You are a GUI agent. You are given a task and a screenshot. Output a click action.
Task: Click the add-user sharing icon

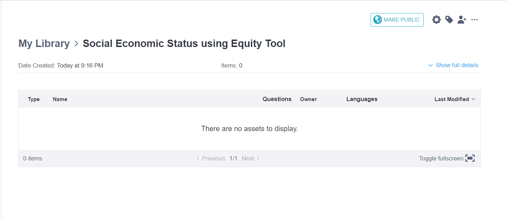click(x=462, y=20)
